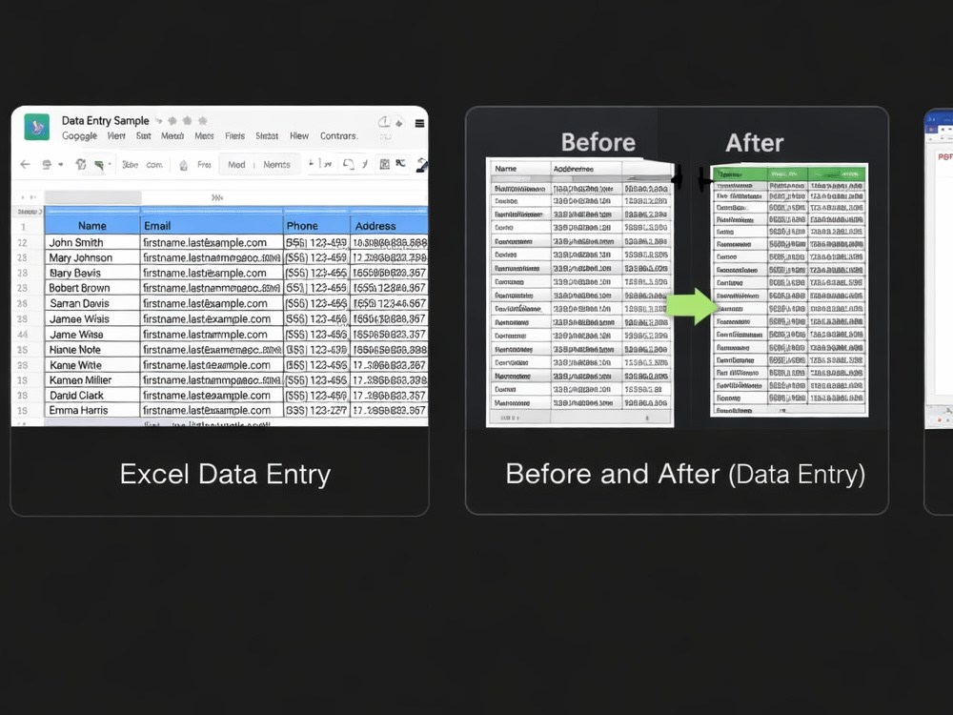The height and width of the screenshot is (715, 953).
Task: Open the Googgle menu in spreadsheet thumbnail
Action: pyautogui.click(x=79, y=136)
